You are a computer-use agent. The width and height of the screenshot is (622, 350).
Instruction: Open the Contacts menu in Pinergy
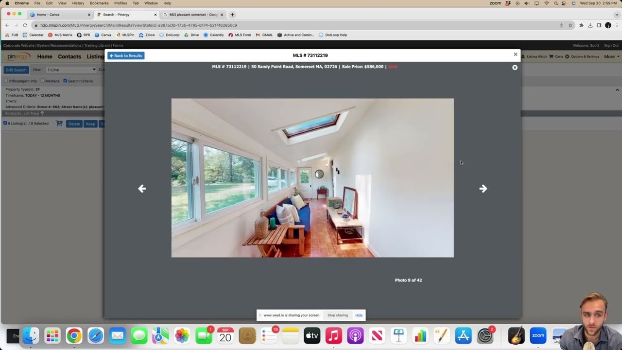coord(69,56)
